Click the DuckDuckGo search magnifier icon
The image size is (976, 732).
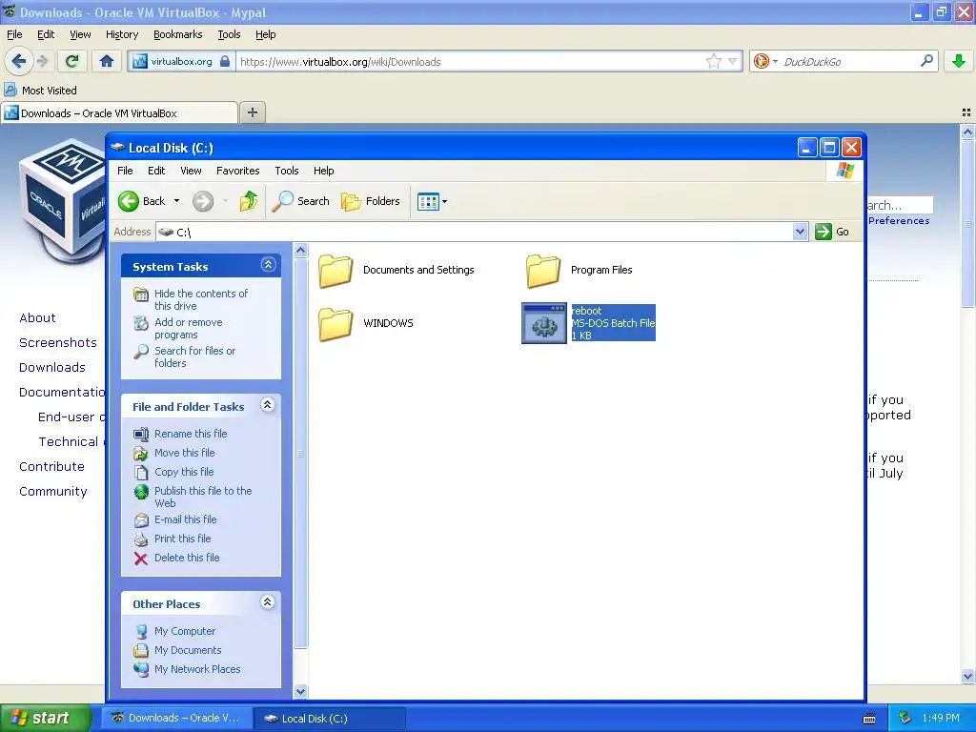coord(926,61)
